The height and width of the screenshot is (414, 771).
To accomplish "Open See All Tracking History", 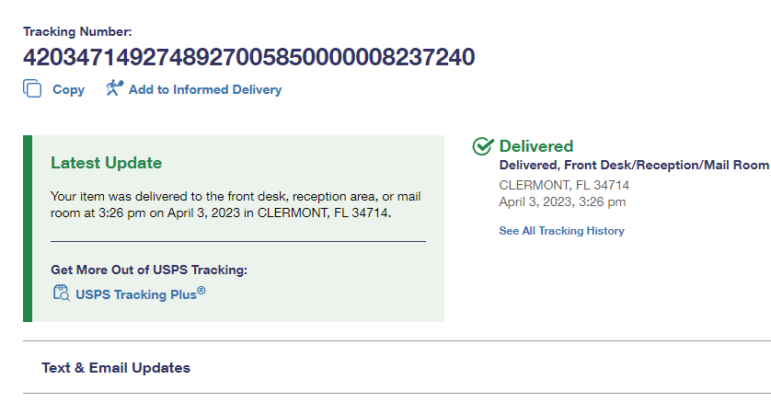I will pyautogui.click(x=561, y=231).
